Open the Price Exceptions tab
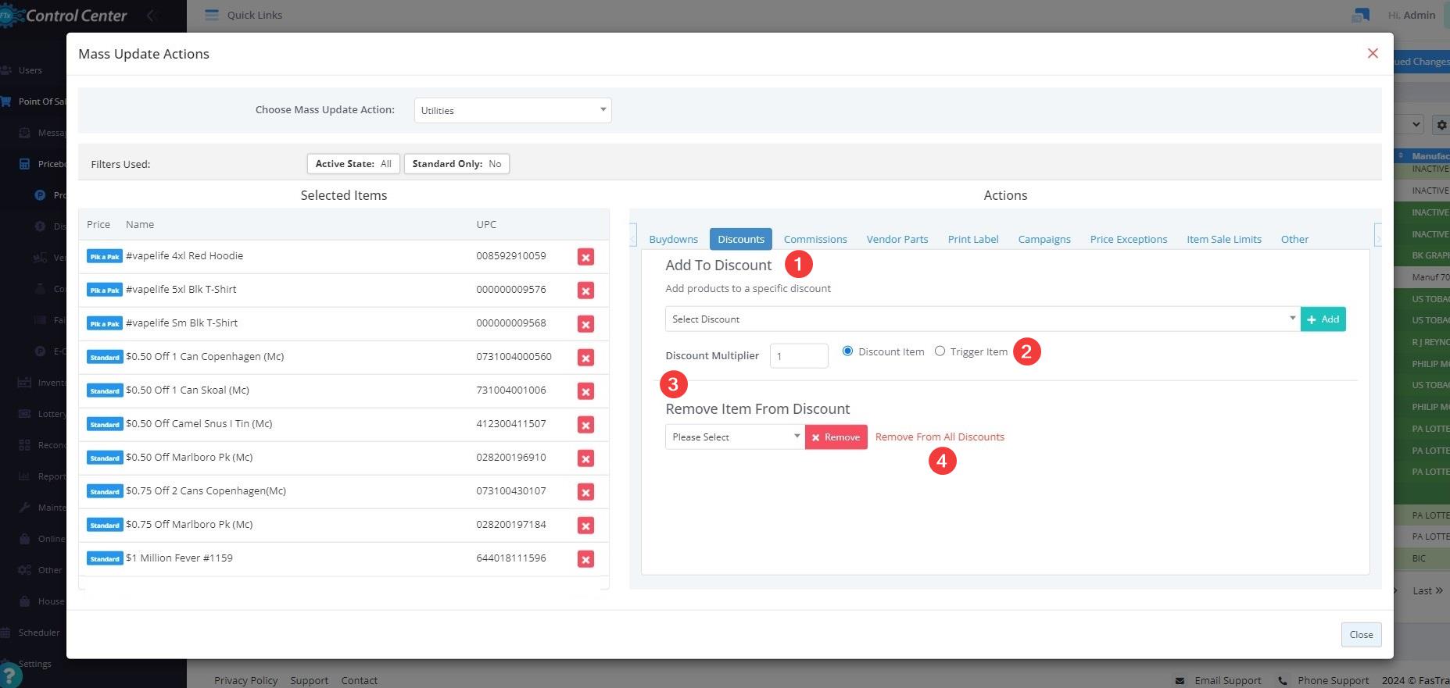Viewport: 1450px width, 688px height. (1129, 239)
